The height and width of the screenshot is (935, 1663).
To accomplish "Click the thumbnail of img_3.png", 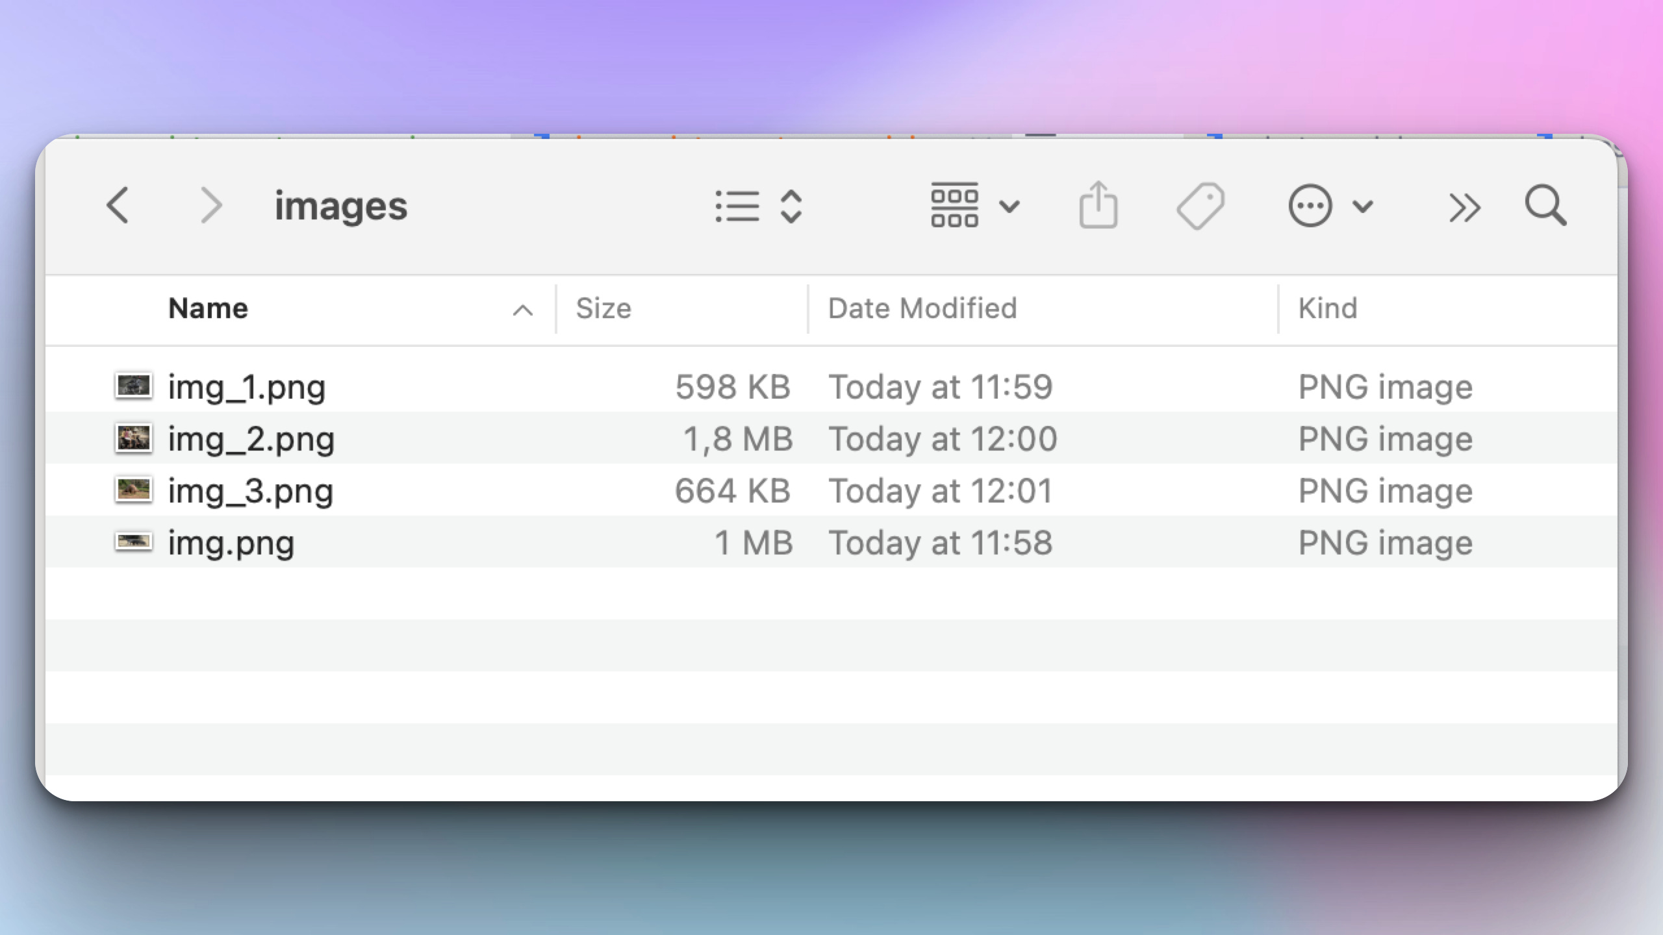I will (133, 490).
